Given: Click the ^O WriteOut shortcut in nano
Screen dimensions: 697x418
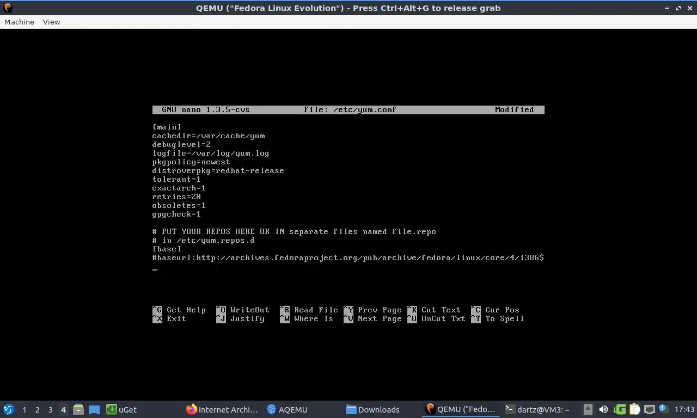Looking at the screenshot, I should [x=243, y=310].
